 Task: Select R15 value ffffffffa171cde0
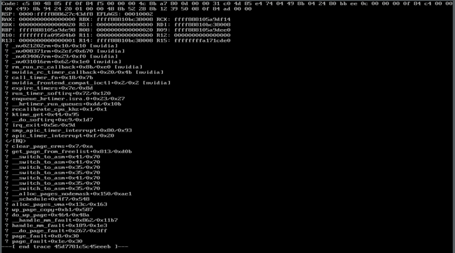click(x=202, y=40)
